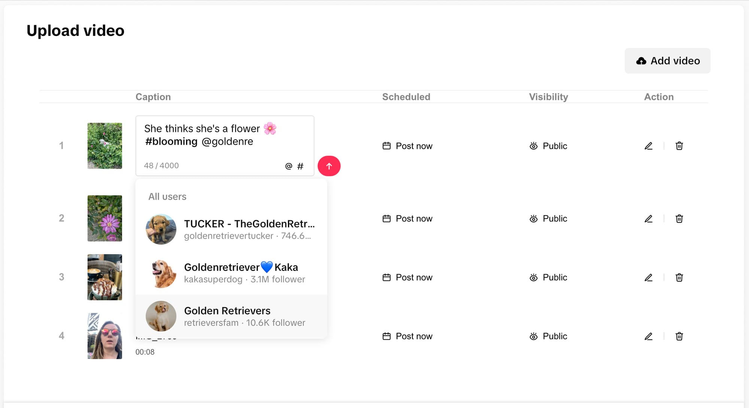Open Post now schedule for video 4

point(407,336)
